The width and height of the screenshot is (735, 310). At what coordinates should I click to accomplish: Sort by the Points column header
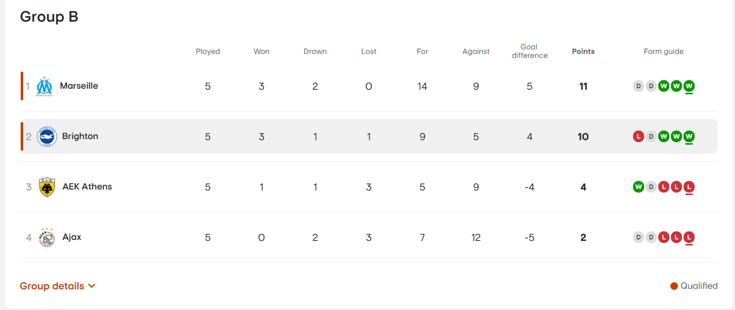pyautogui.click(x=583, y=51)
